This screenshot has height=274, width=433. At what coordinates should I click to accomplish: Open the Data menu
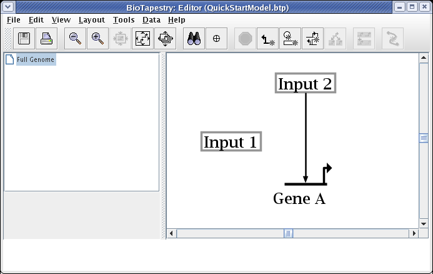point(151,20)
